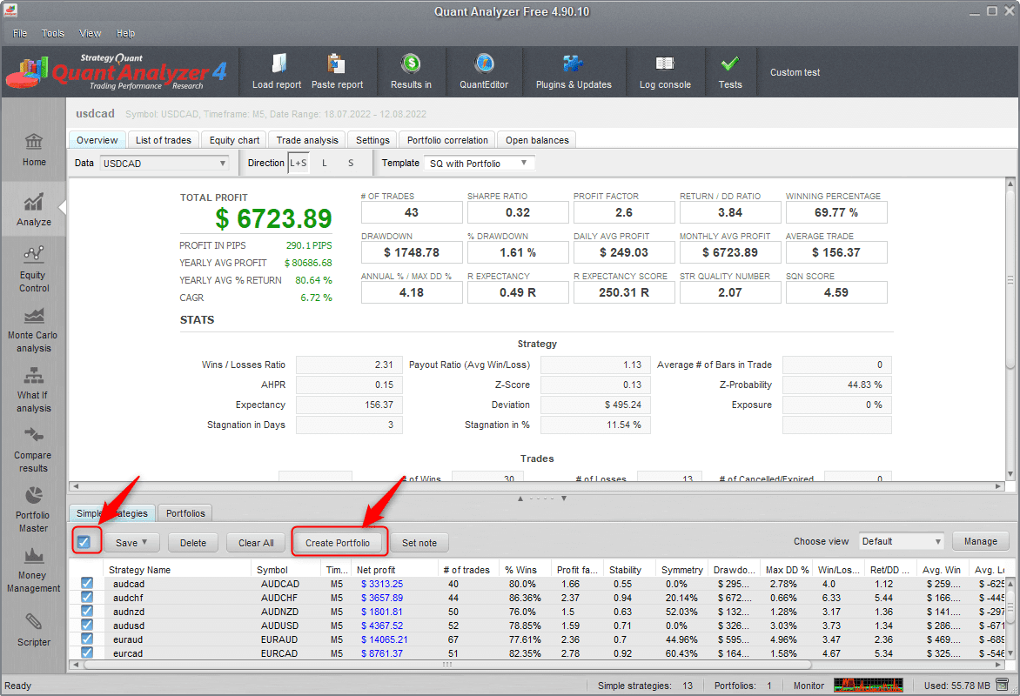This screenshot has height=696, width=1020.
Task: Expand the Data USDCAD dropdown
Action: tap(164, 164)
